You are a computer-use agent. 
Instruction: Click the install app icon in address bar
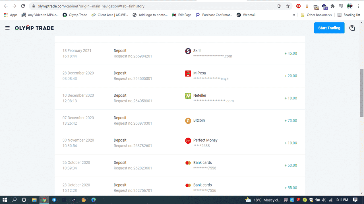click(279, 6)
